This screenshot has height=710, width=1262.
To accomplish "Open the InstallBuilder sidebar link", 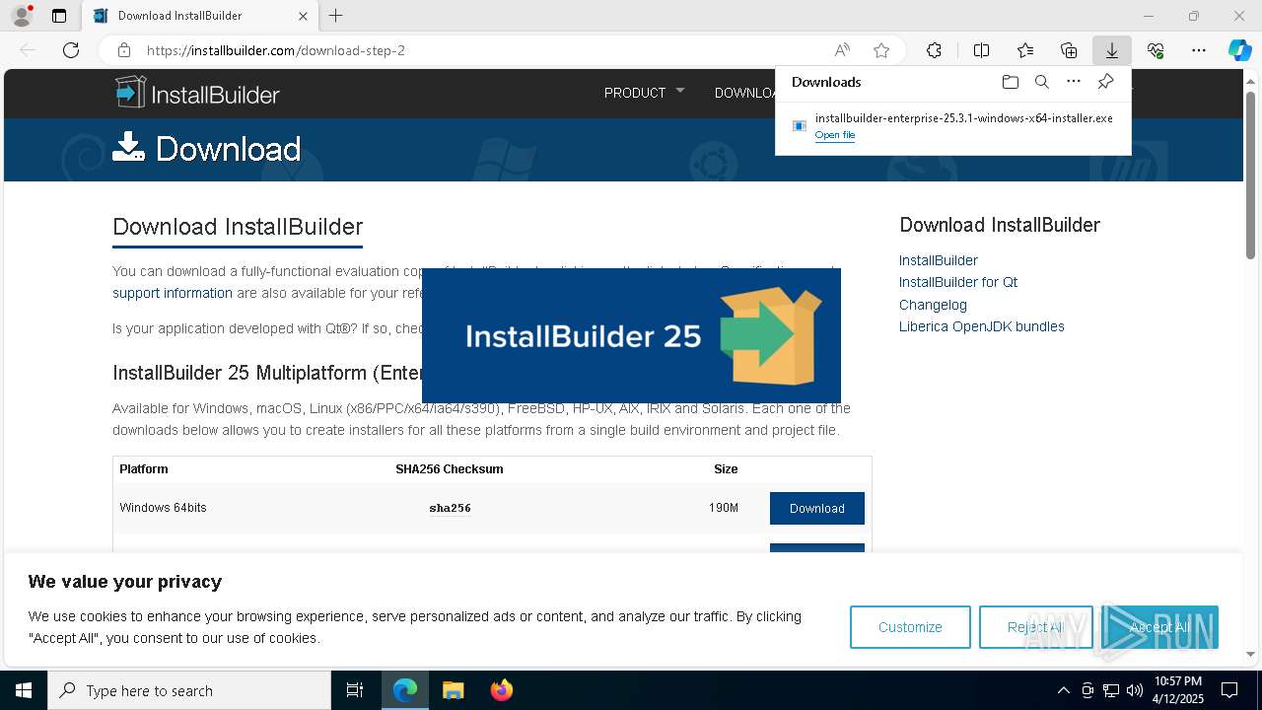I will click(x=939, y=260).
